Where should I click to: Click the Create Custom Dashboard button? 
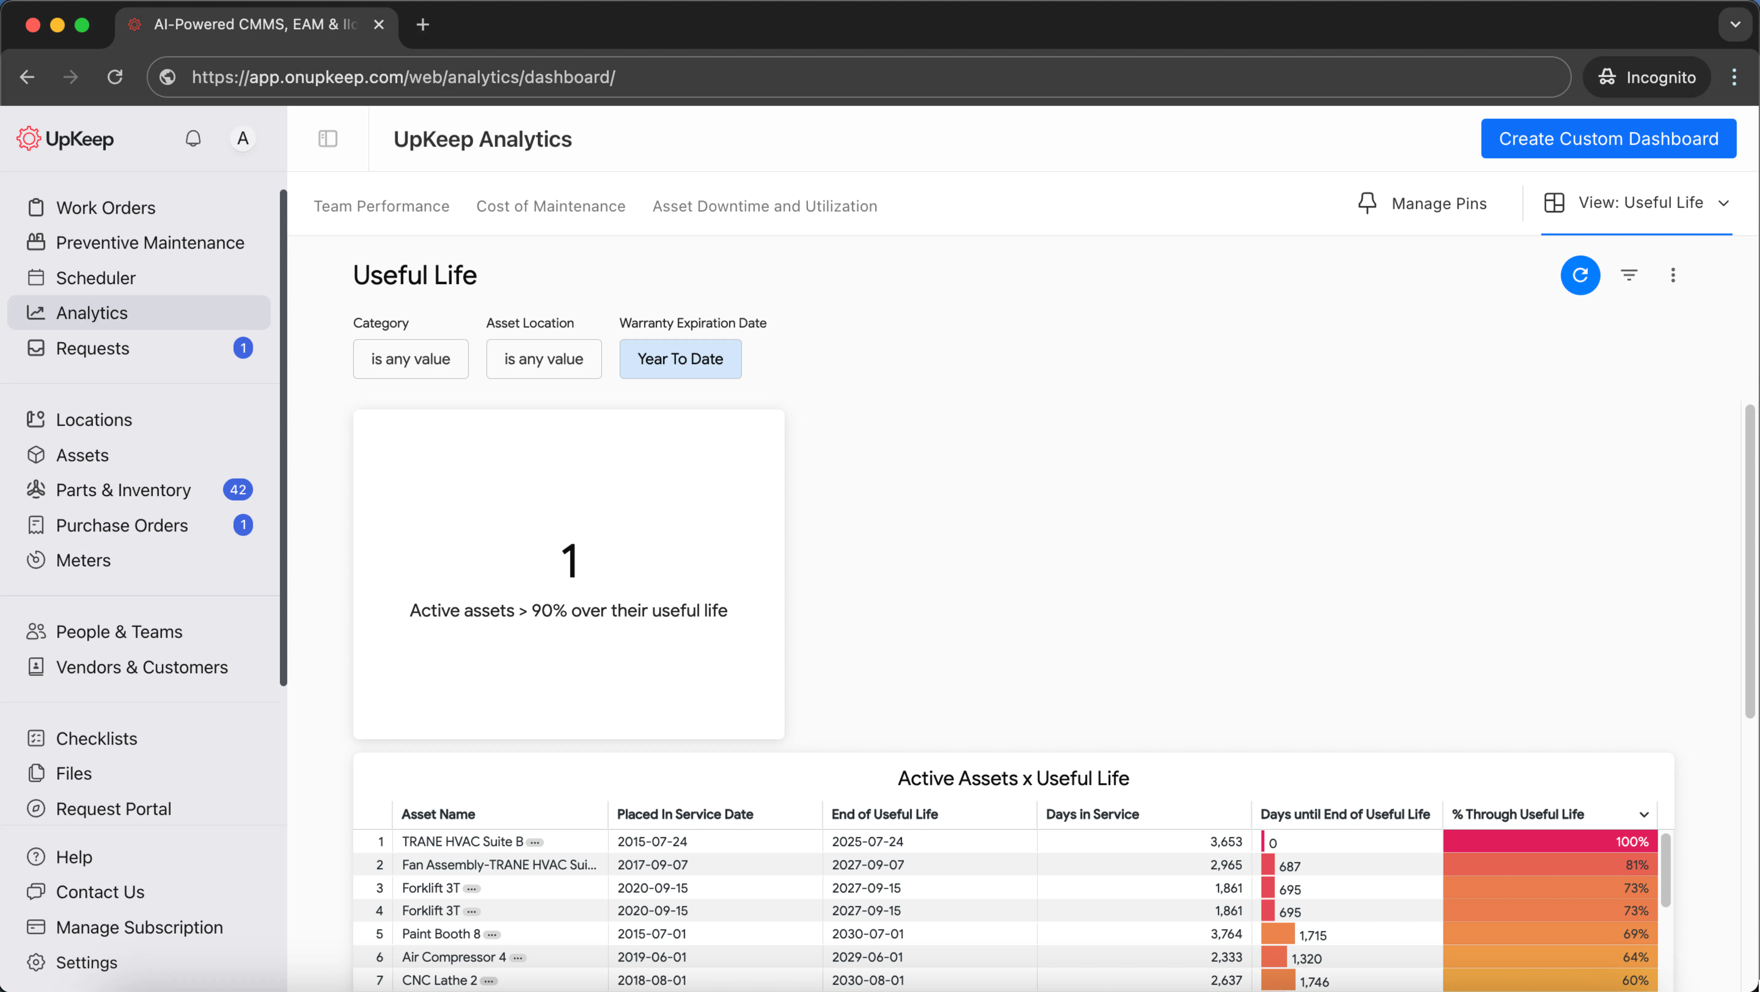click(x=1608, y=139)
